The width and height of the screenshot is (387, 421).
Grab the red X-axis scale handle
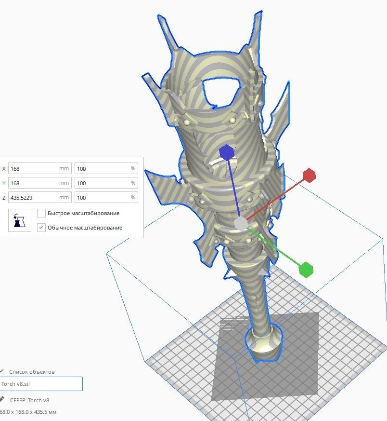coord(310,176)
